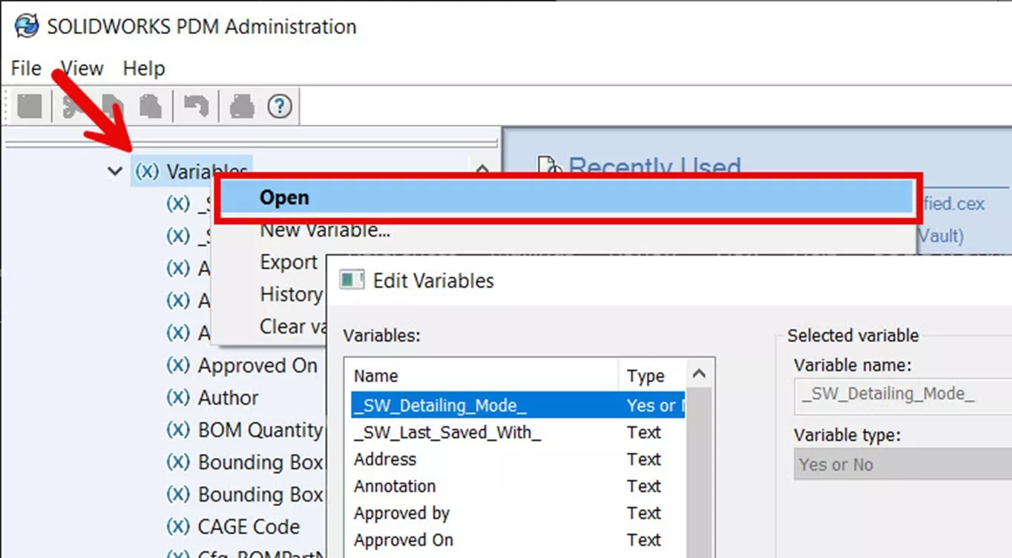Click the (x) icon beside BOM Quantity
The width and height of the screenshot is (1012, 558).
click(x=178, y=430)
